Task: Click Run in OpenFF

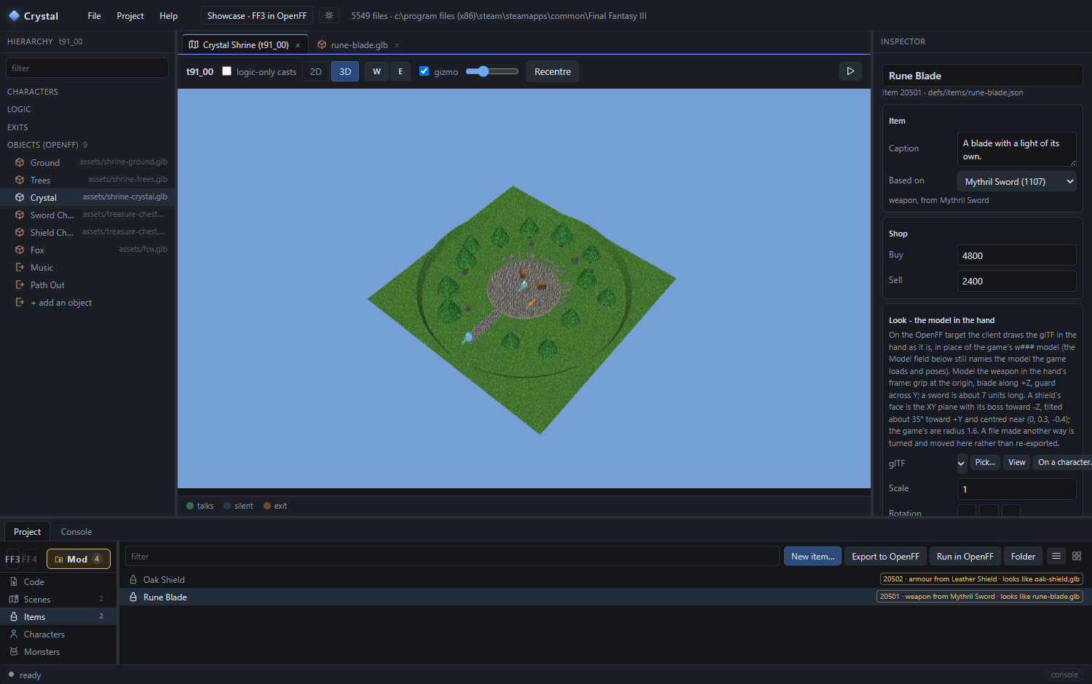Action: point(965,556)
